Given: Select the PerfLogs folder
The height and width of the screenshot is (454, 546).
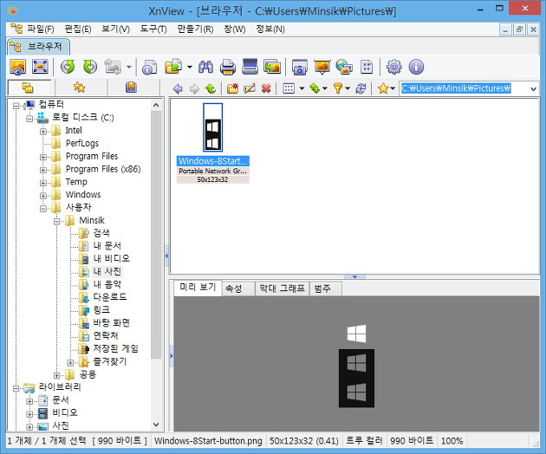Looking at the screenshot, I should [x=82, y=143].
